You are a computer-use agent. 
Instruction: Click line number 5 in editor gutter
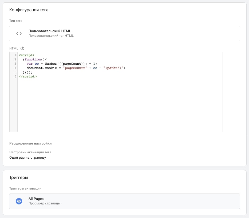(15, 72)
